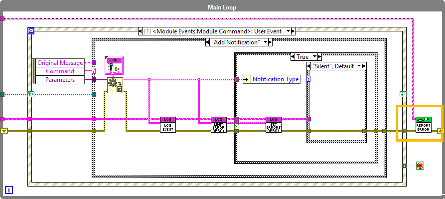445x199 pixels.
Task: Click the green '?' selector on True case
Action: pyautogui.click(x=236, y=127)
